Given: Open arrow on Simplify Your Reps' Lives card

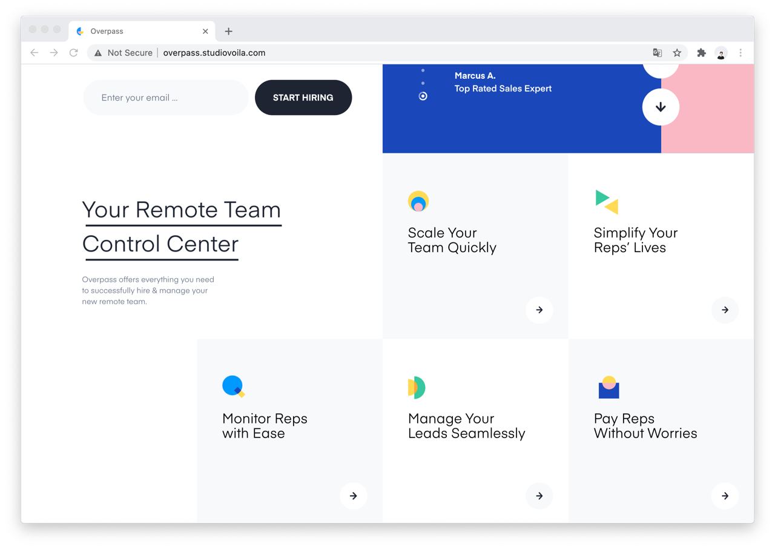Looking at the screenshot, I should [x=725, y=310].
